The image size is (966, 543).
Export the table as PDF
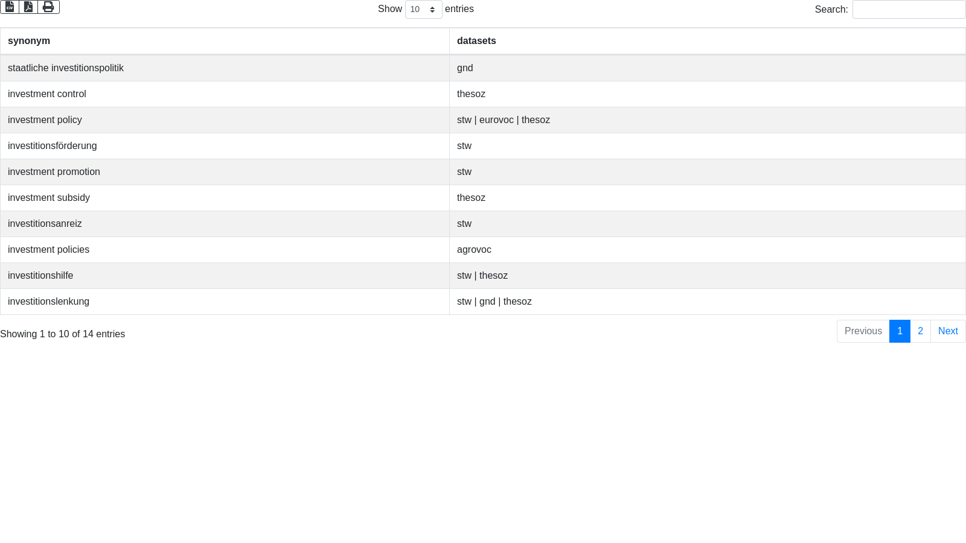coord(28,7)
